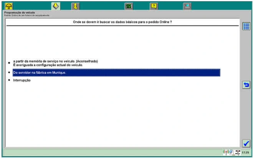
Task: Select the 'Interrupção' option
Action: [22, 80]
